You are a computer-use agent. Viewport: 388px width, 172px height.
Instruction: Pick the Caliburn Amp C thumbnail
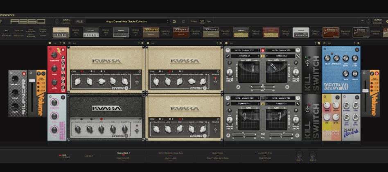301,32
